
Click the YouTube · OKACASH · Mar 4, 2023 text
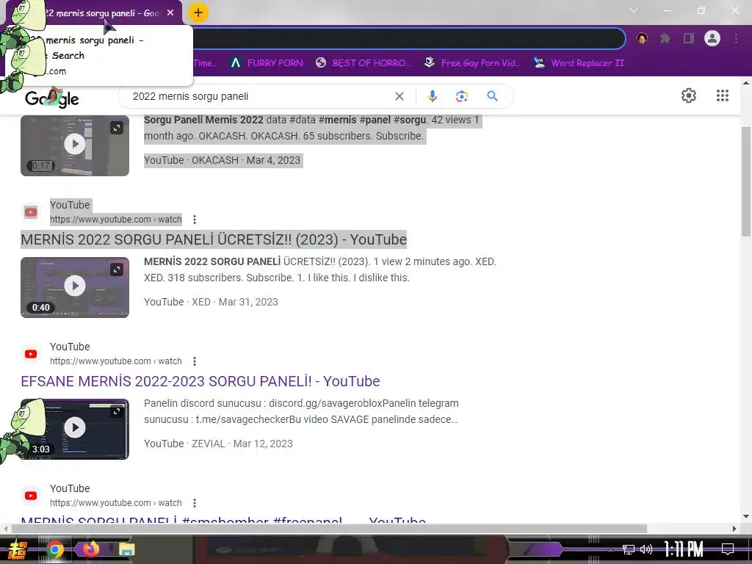pyautogui.click(x=222, y=160)
